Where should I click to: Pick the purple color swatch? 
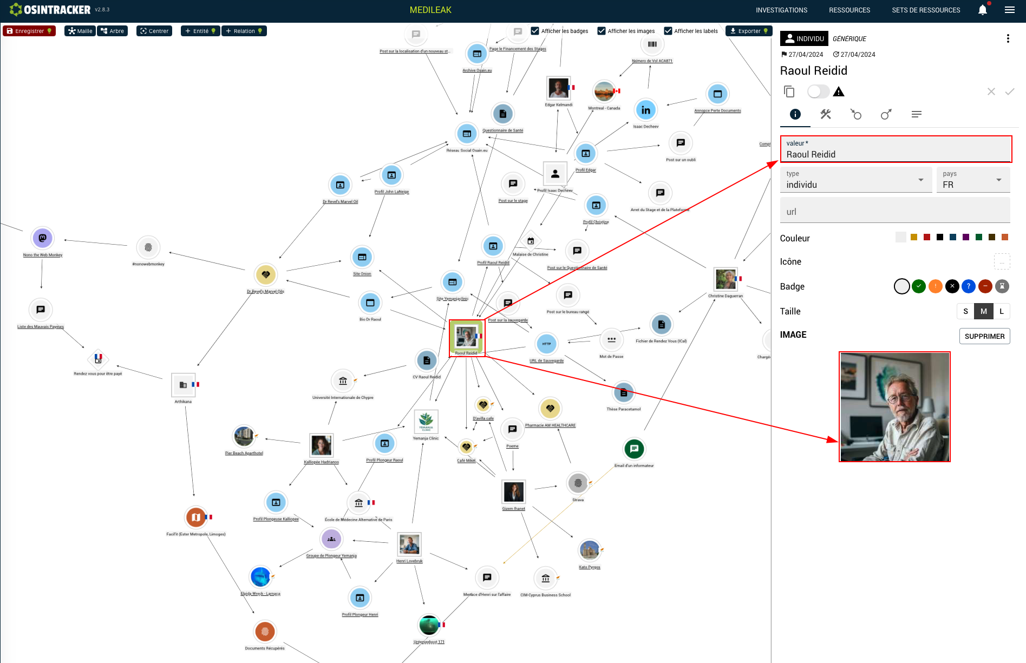tap(966, 237)
